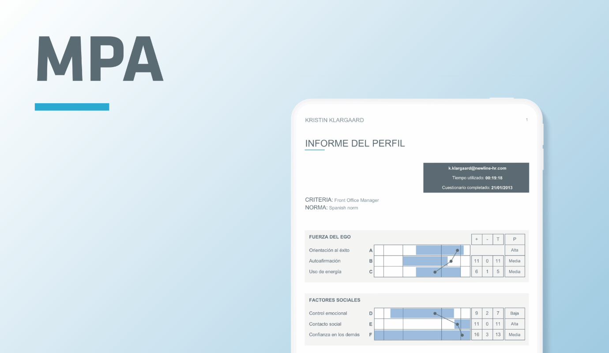Click the P column header cell

515,239
